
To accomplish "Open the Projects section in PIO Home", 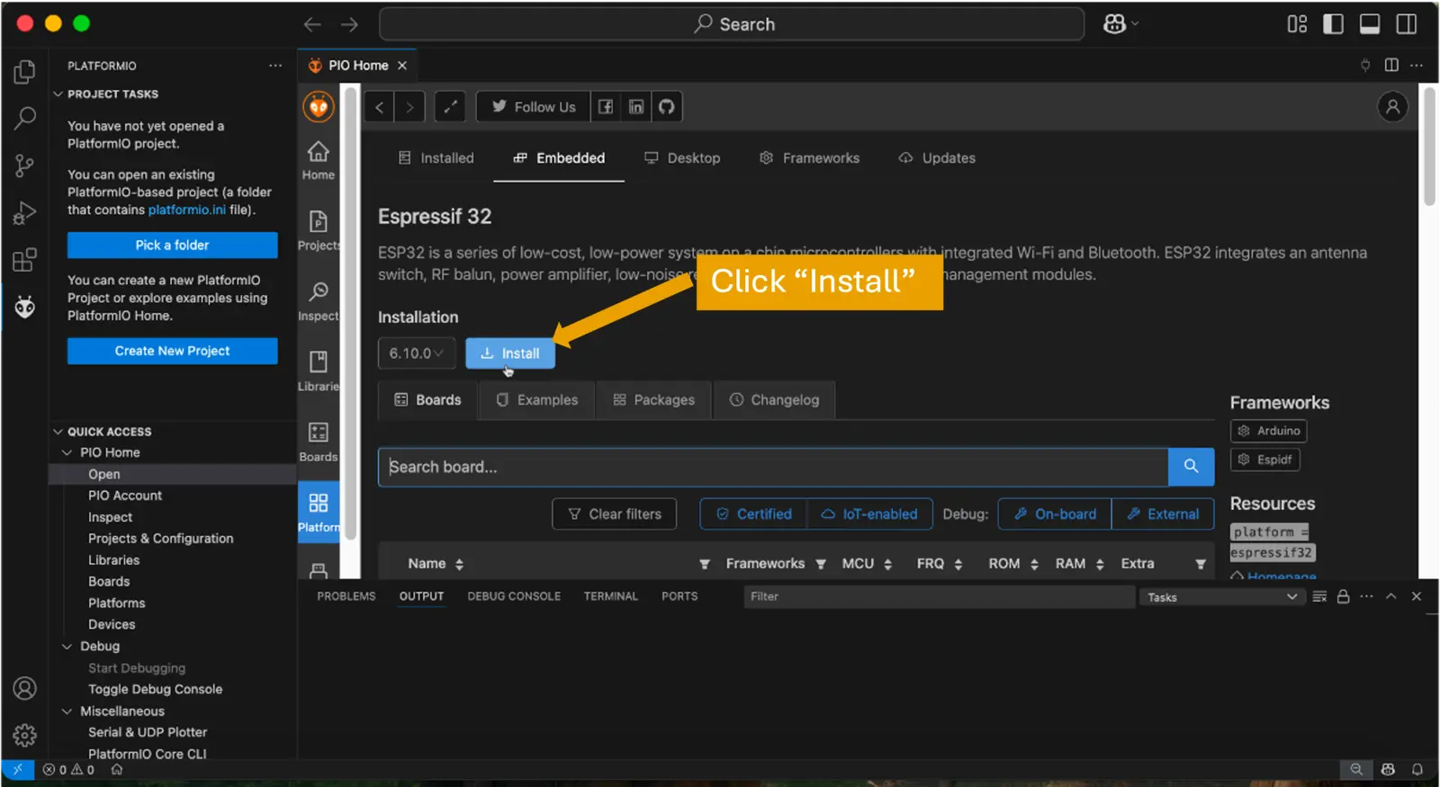I will (x=319, y=231).
